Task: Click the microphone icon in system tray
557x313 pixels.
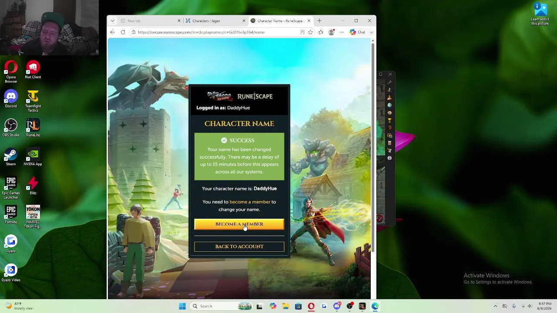Action: point(514,306)
